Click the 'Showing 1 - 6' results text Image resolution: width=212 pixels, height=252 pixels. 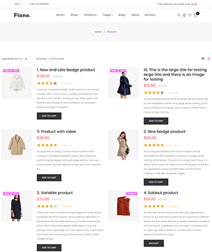pos(50,59)
